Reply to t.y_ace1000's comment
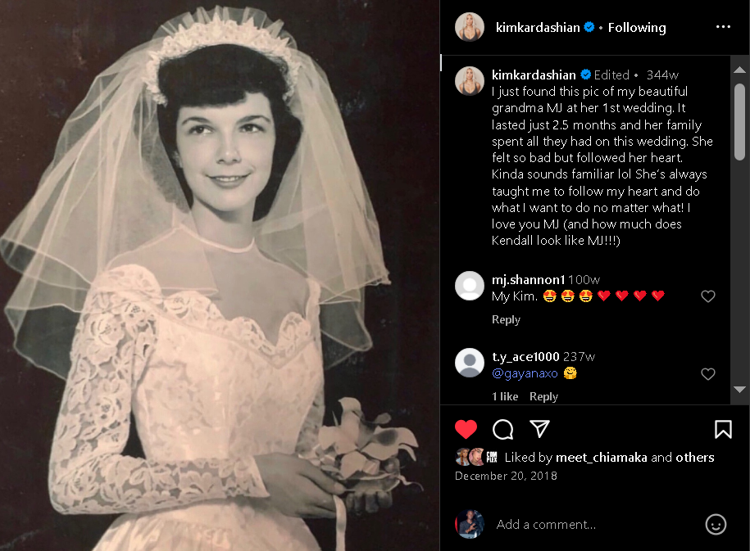This screenshot has width=750, height=551. (x=543, y=396)
